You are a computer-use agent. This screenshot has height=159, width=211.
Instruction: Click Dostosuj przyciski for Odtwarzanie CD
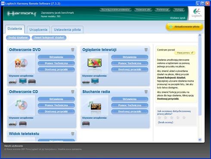56,111
